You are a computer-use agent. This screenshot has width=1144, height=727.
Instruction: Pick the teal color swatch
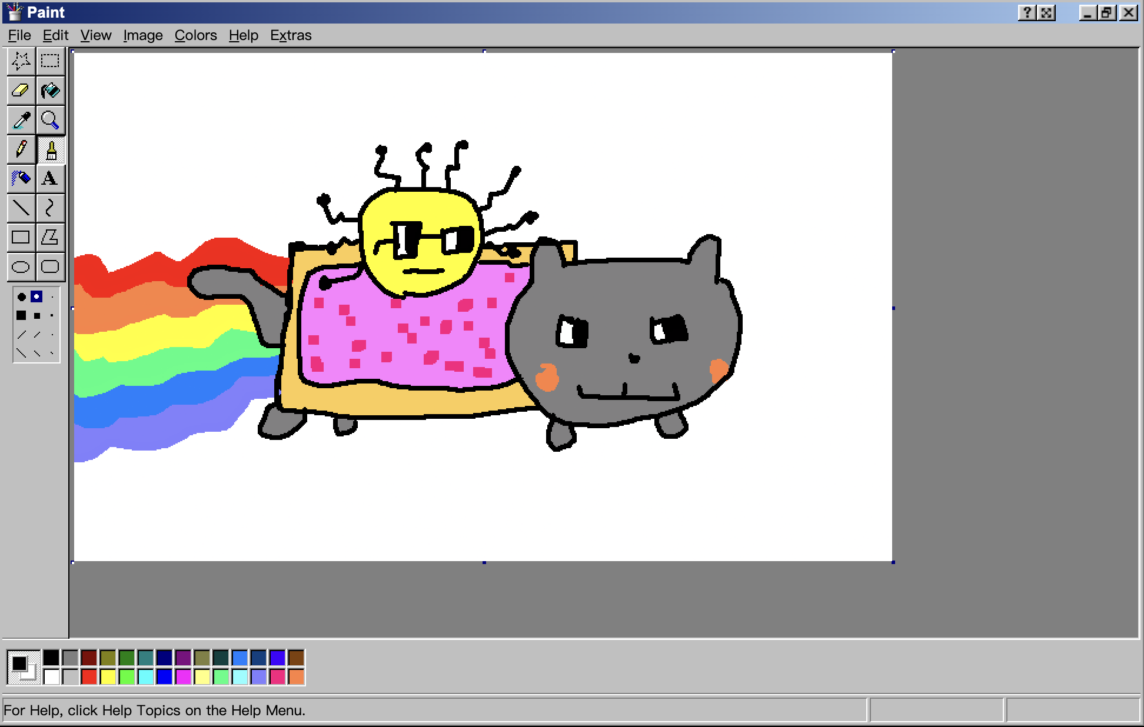[145, 658]
